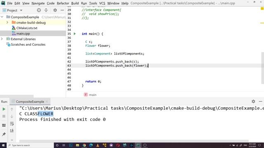Select main.cpp in project tree
Screen dimensions: 264x148
click(x=23, y=34)
